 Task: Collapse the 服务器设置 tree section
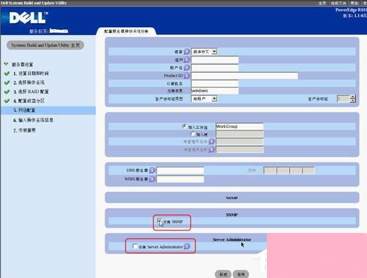[6, 64]
